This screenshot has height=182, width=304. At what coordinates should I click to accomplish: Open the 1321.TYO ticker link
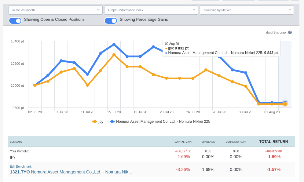pos(20,172)
